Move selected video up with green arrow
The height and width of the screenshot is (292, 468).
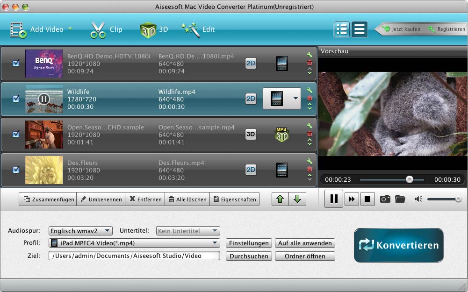pos(280,199)
